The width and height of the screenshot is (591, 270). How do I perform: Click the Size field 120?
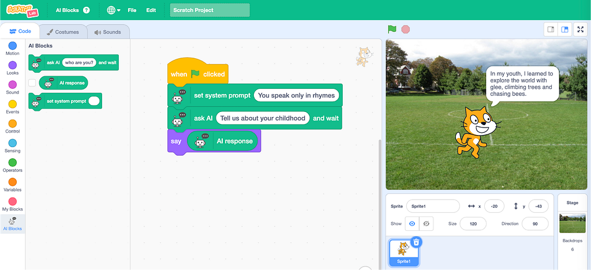click(x=473, y=224)
